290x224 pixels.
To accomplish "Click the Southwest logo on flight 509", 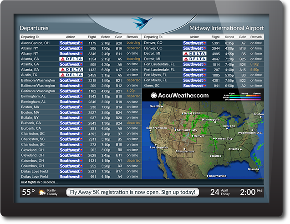I will tap(71, 64).
